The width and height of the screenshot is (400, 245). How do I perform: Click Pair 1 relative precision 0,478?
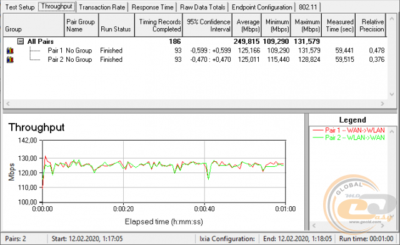[376, 51]
